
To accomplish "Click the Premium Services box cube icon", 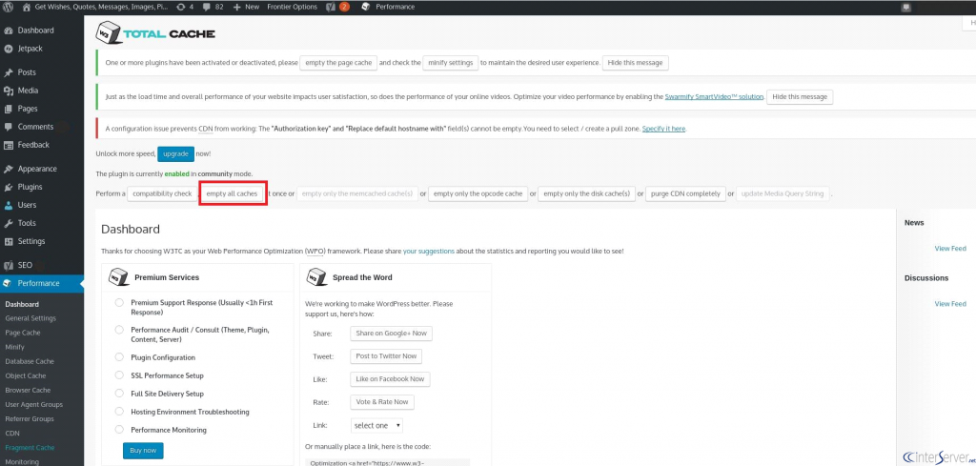I will tap(118, 277).
